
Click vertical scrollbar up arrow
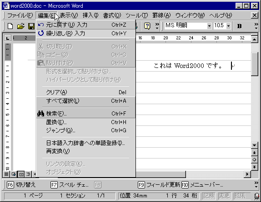[254, 39]
